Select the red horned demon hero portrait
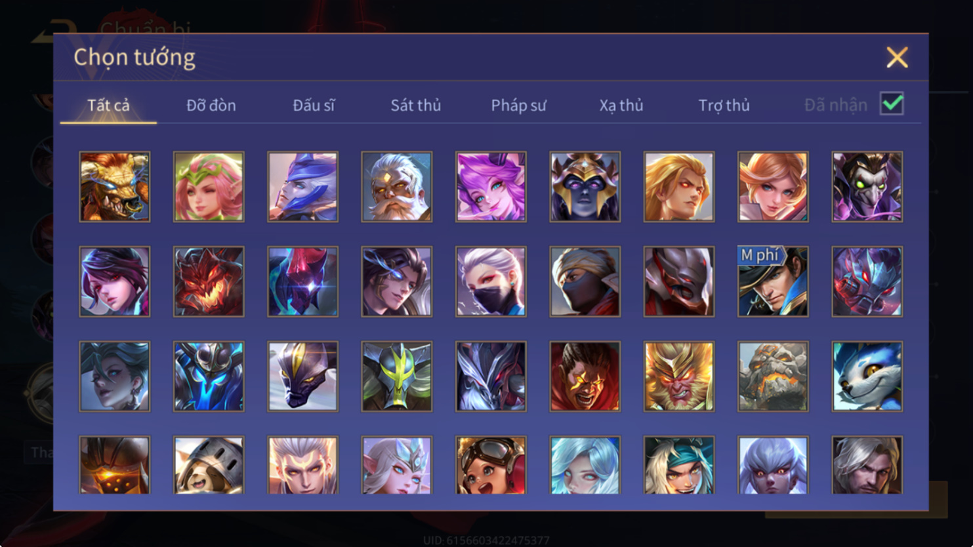973x547 pixels. pyautogui.click(x=209, y=281)
